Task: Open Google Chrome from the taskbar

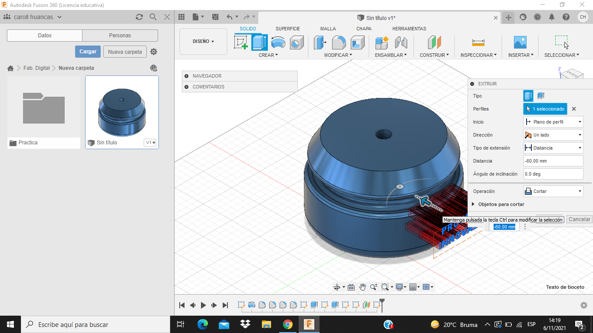Action: click(287, 324)
